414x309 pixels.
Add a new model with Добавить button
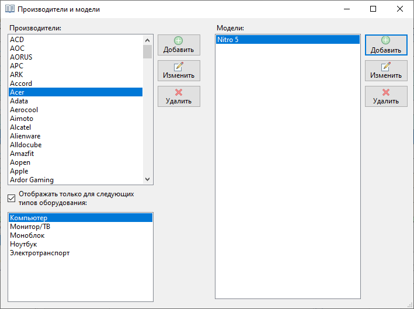[x=386, y=45]
